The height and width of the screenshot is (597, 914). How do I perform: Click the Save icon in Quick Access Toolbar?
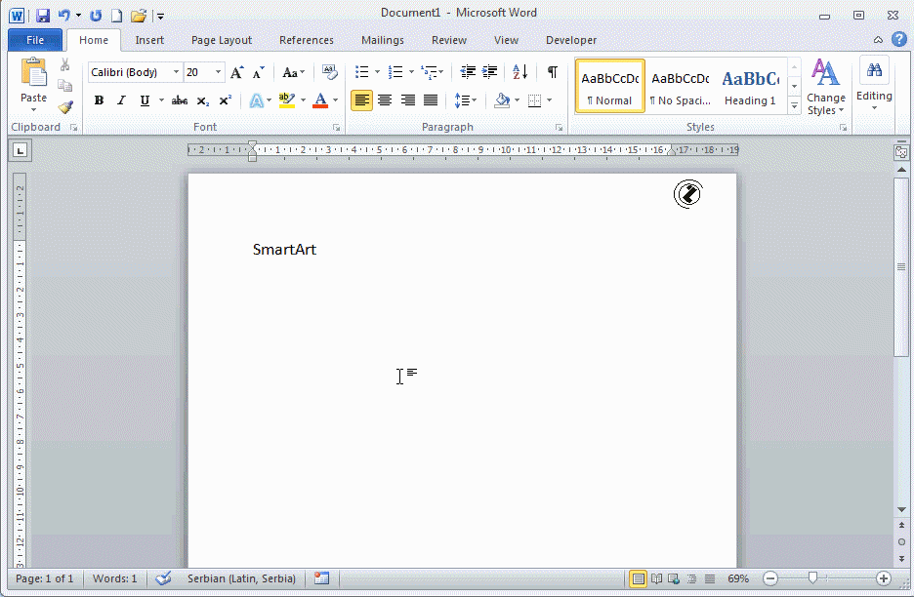42,16
